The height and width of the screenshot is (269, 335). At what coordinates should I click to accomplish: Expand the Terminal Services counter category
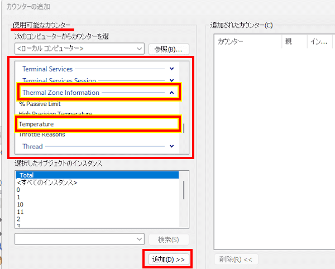click(x=171, y=69)
